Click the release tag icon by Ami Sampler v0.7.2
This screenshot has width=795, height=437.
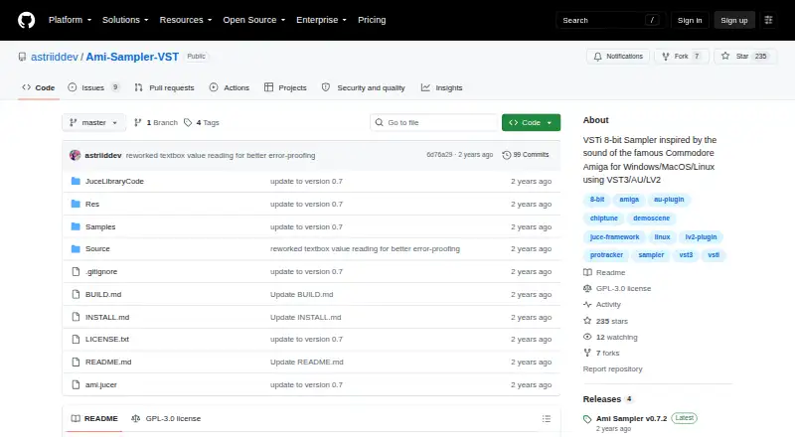587,419
